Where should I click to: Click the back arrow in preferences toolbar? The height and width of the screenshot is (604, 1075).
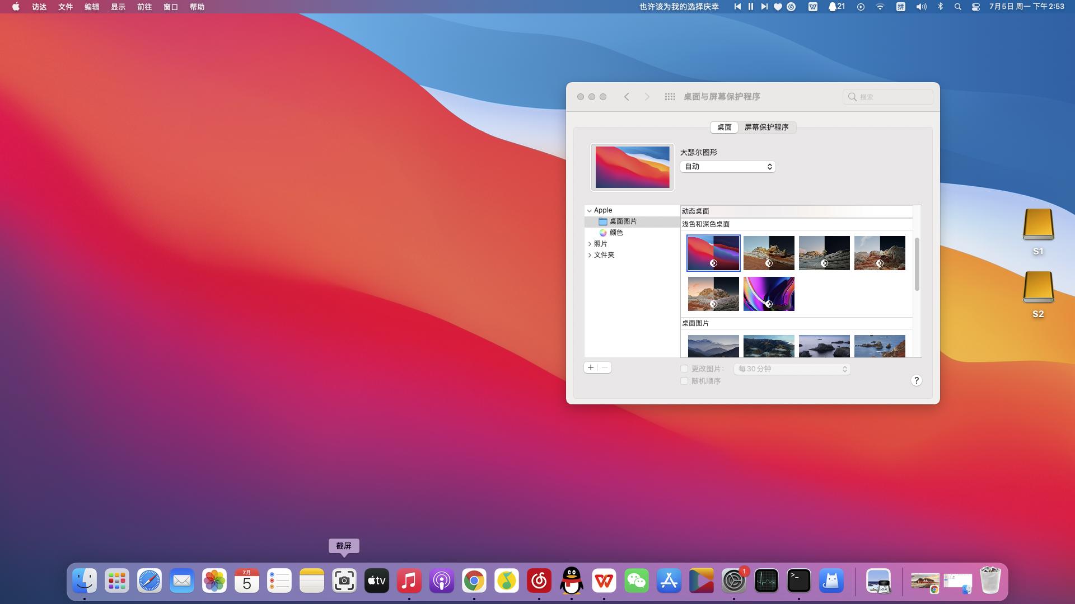click(627, 97)
